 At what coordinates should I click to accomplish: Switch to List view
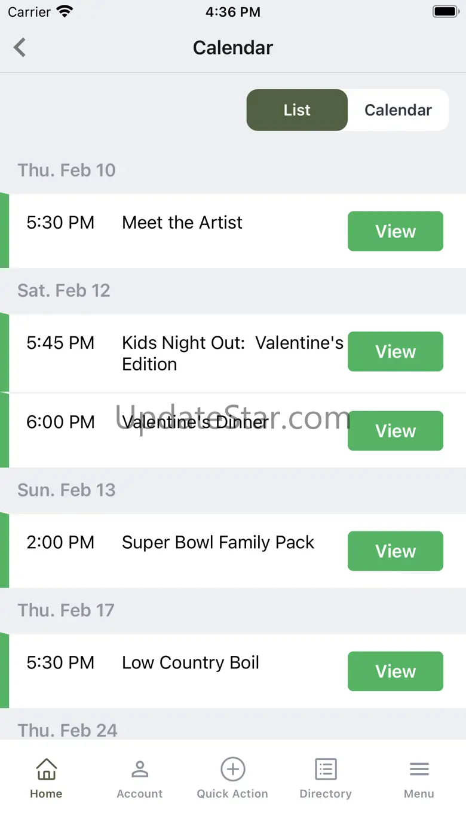pos(297,110)
